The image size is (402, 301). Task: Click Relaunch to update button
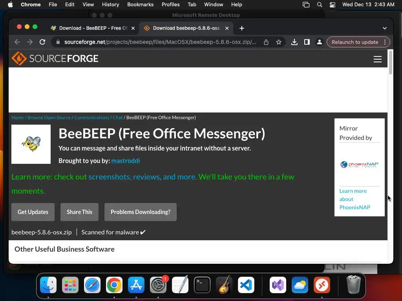pos(355,42)
